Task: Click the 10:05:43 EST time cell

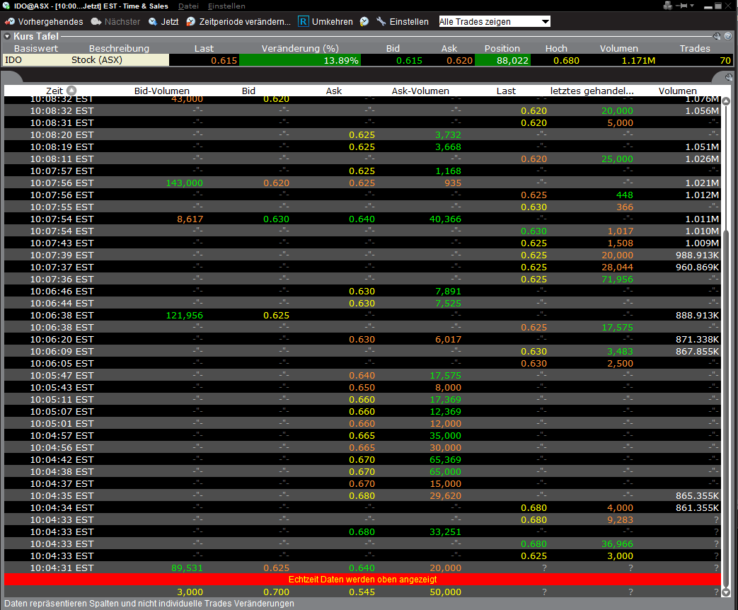Action: point(62,387)
